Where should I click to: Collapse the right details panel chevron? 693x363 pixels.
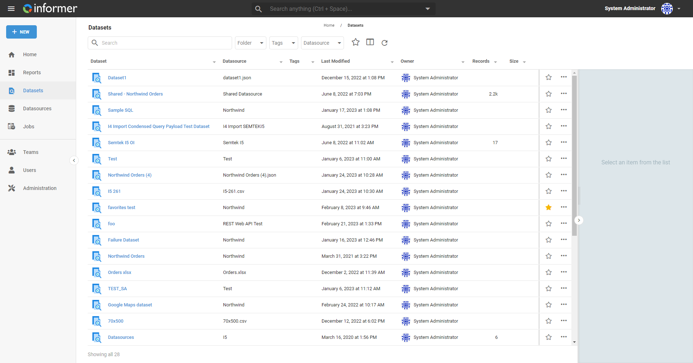pos(579,220)
